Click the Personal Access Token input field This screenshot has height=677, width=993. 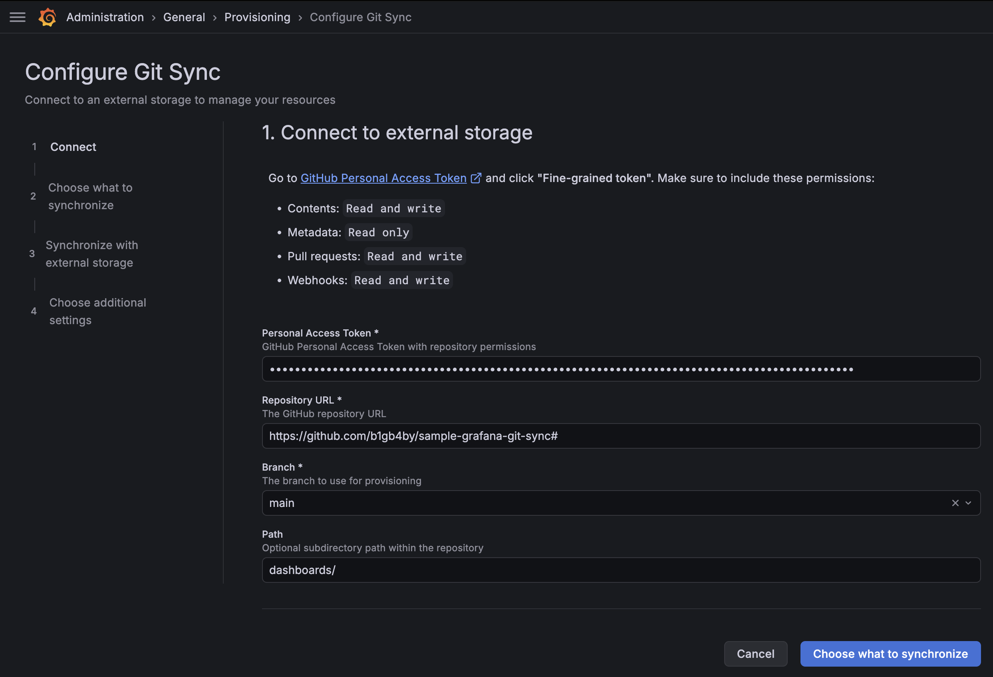click(620, 368)
